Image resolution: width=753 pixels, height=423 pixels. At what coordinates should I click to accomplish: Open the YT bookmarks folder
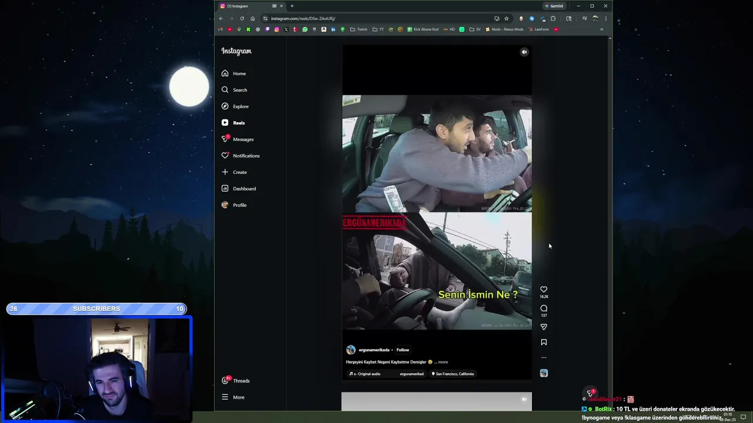(x=378, y=29)
